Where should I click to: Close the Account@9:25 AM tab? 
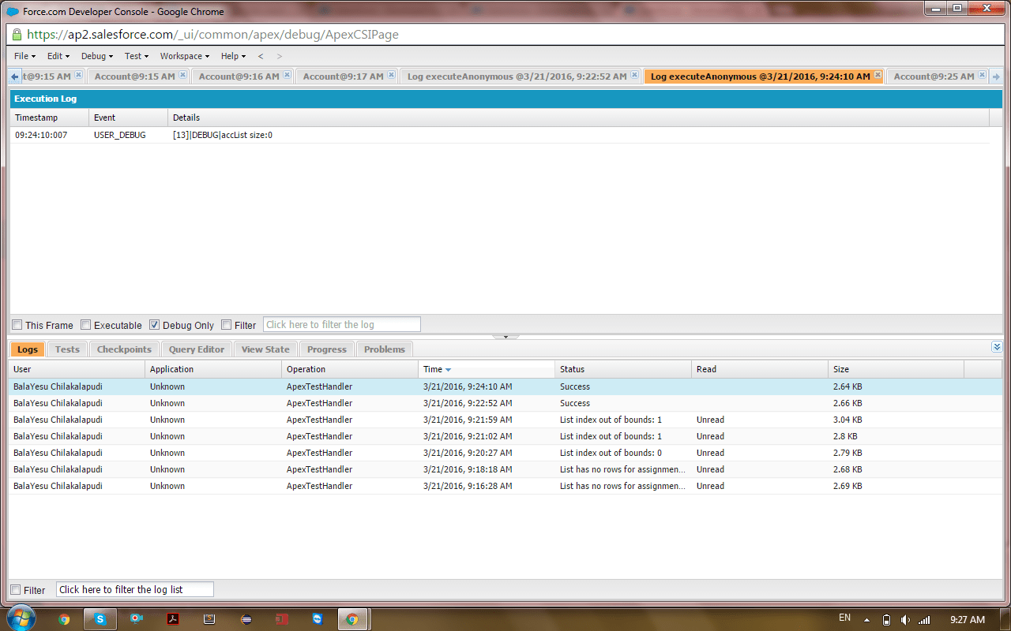point(982,75)
